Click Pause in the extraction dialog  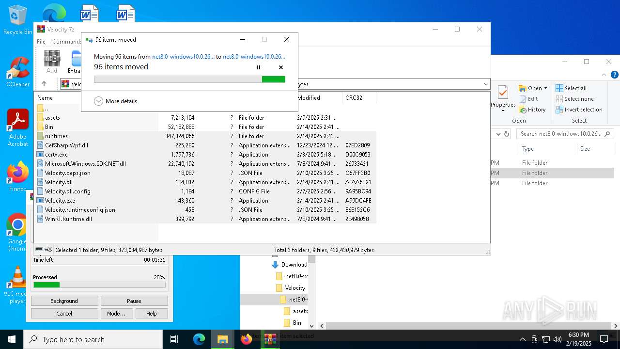click(x=134, y=301)
